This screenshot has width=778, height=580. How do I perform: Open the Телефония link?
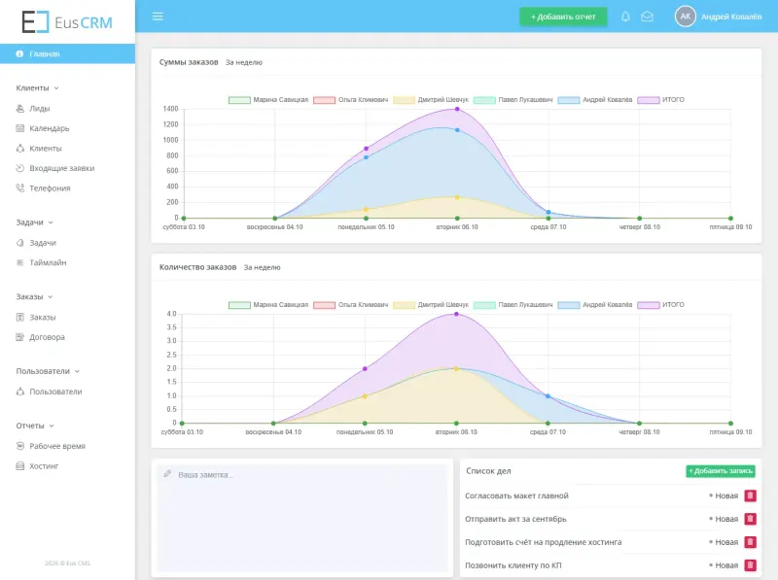[x=50, y=188]
